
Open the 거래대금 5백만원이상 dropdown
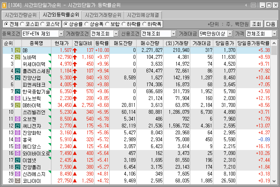[x=230, y=34]
